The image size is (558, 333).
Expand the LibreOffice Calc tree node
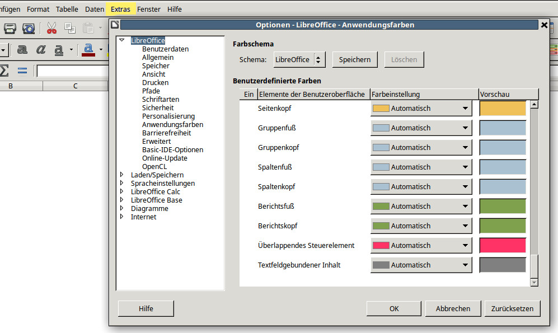[121, 191]
